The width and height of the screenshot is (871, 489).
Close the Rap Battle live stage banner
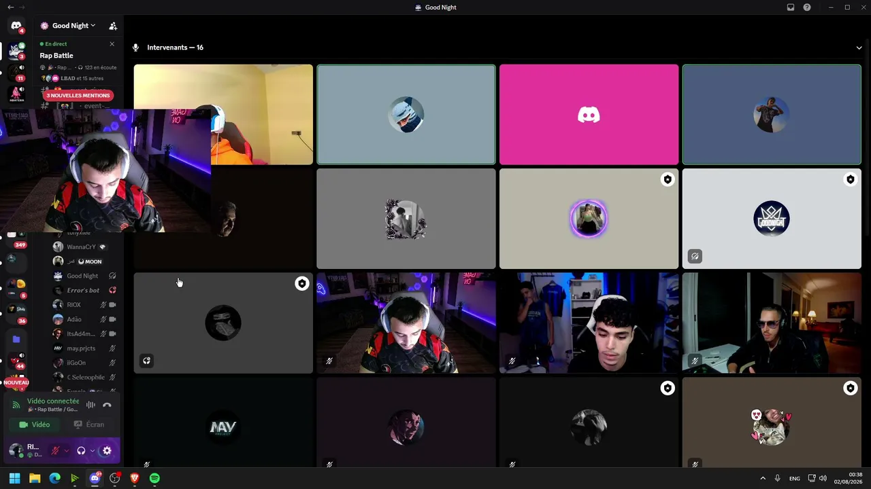[x=112, y=44]
